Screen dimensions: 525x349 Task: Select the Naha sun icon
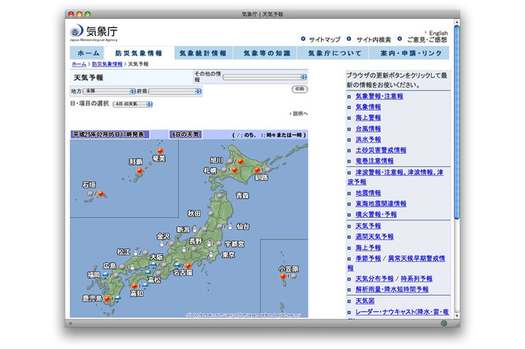(x=137, y=172)
